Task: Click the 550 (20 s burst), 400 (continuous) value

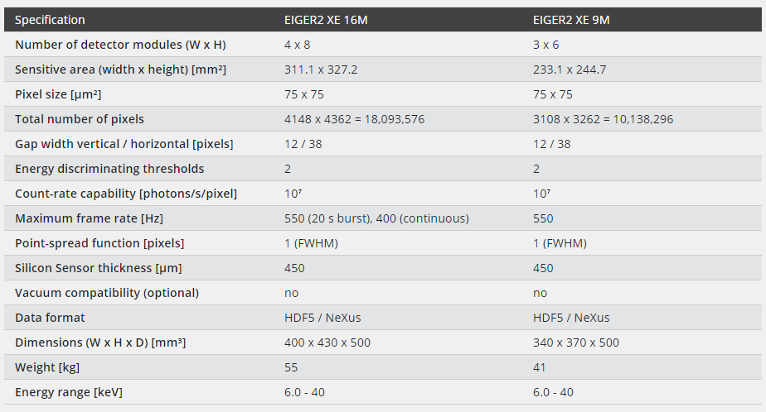Action: pyautogui.click(x=376, y=218)
